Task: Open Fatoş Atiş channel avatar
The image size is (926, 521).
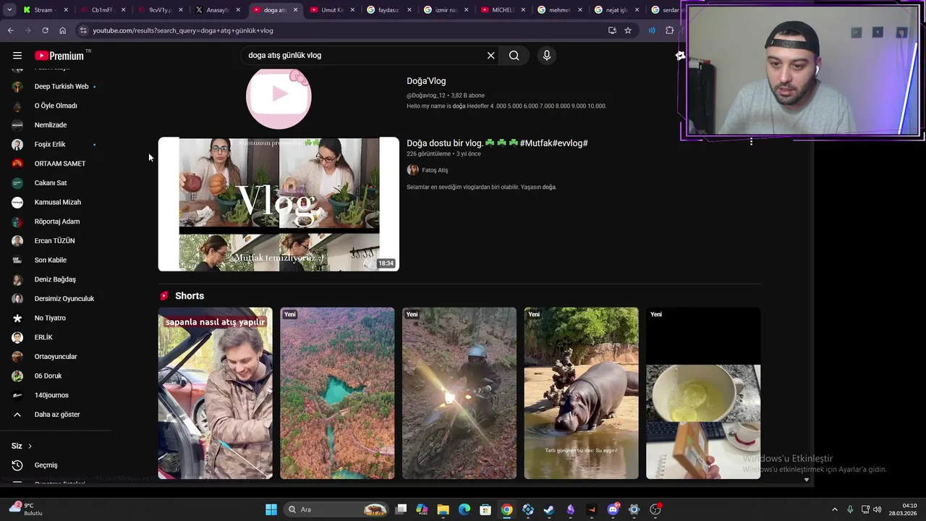Action: click(x=412, y=170)
